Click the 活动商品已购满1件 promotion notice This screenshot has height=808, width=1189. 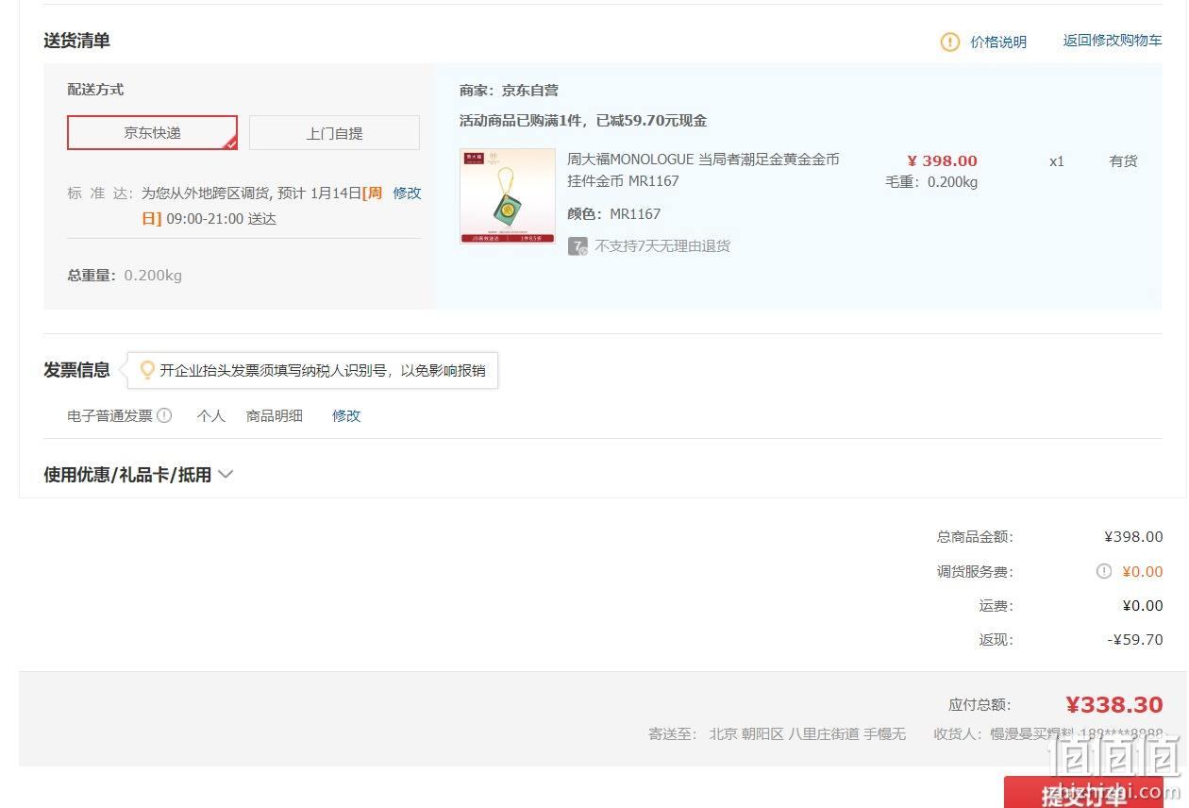pyautogui.click(x=583, y=121)
